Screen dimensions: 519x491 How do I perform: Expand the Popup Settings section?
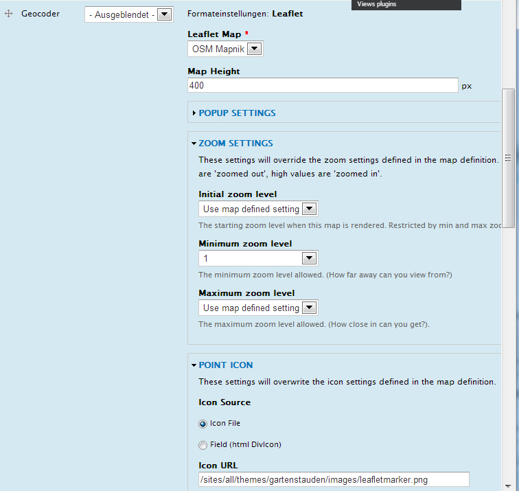point(194,113)
